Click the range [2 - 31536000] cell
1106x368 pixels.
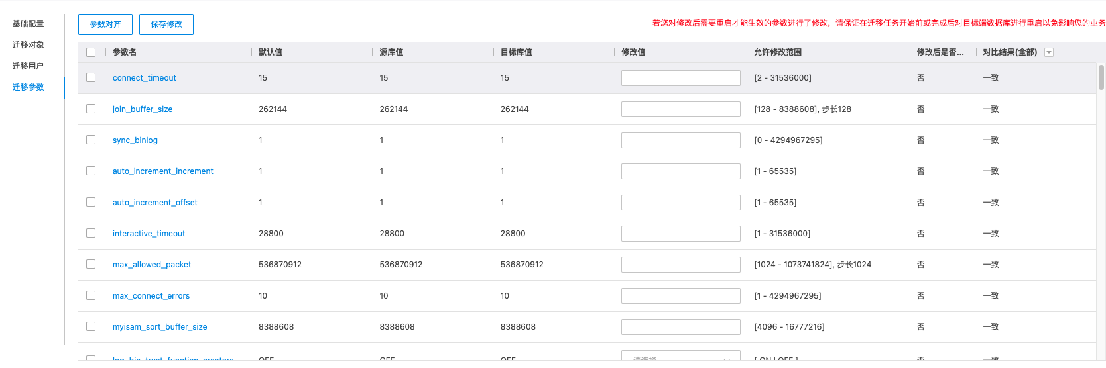click(x=783, y=78)
